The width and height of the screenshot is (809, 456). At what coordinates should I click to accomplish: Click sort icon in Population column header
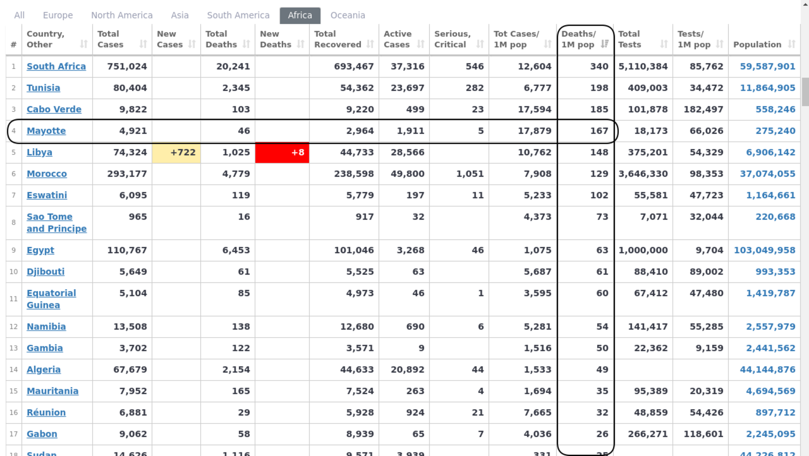point(792,44)
